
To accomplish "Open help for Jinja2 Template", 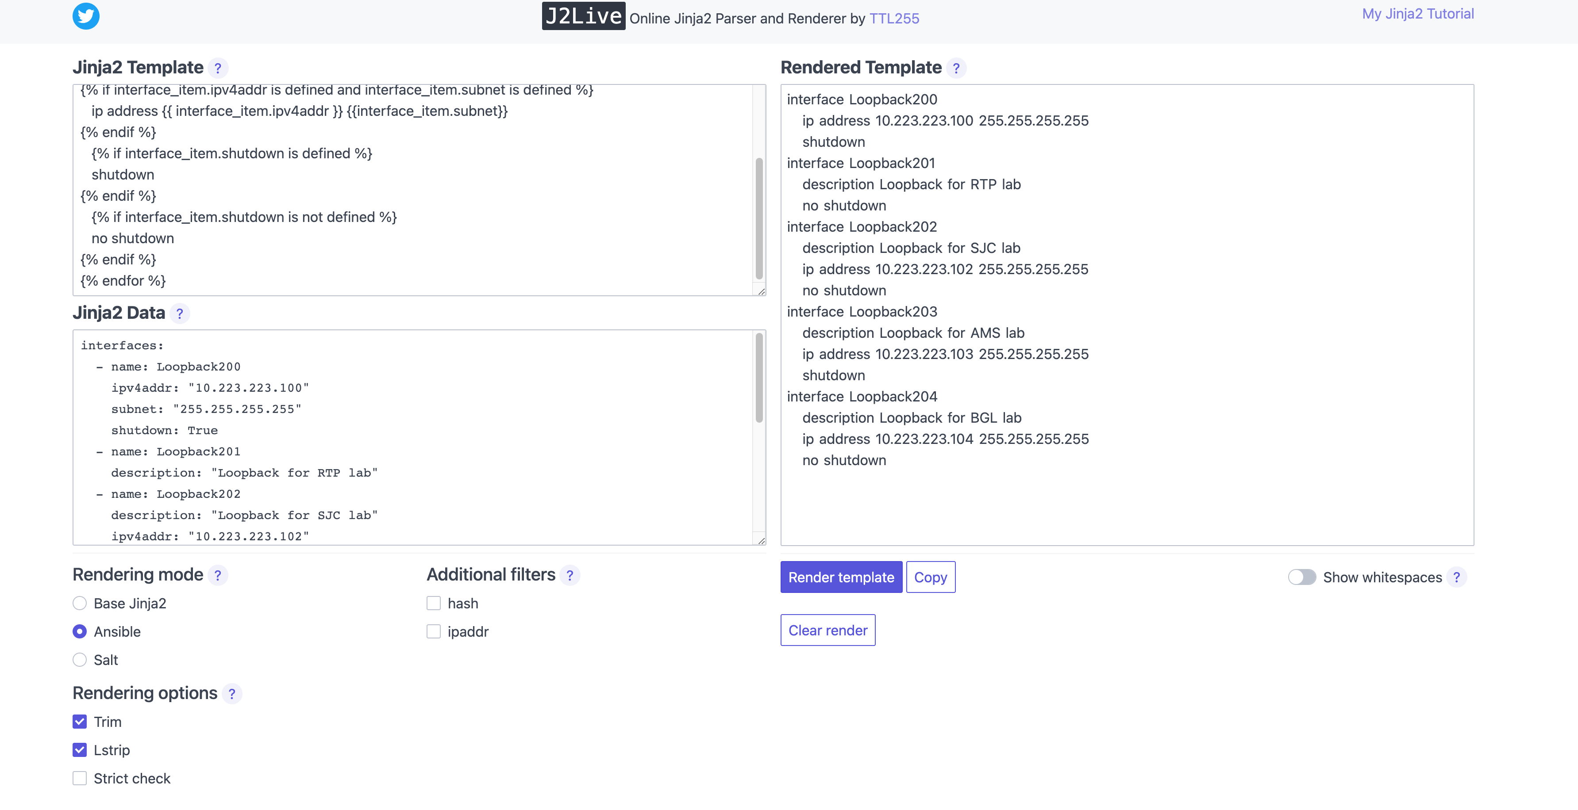I will tap(217, 68).
